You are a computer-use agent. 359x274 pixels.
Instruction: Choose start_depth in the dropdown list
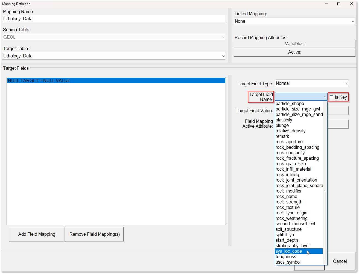pyautogui.click(x=287, y=240)
